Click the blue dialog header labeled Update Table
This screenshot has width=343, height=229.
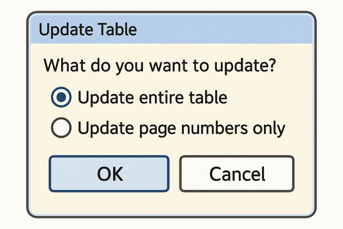[171, 30]
